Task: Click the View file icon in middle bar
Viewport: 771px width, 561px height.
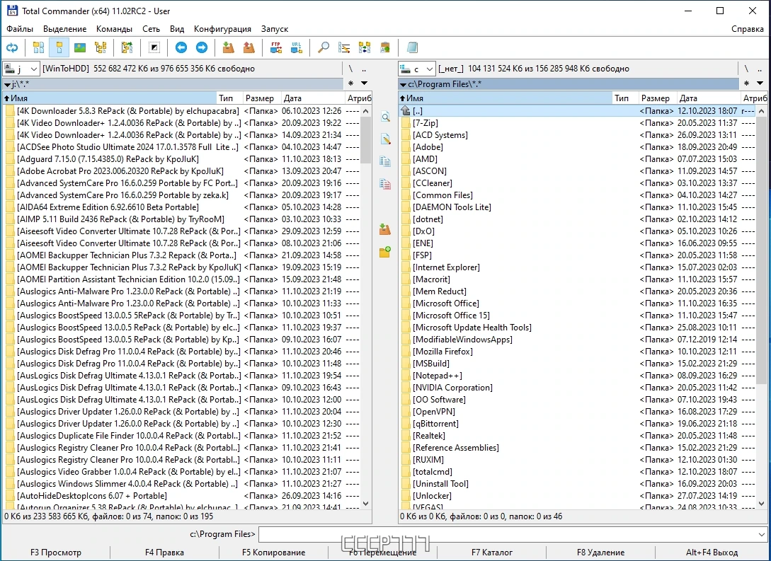Action: coord(385,117)
